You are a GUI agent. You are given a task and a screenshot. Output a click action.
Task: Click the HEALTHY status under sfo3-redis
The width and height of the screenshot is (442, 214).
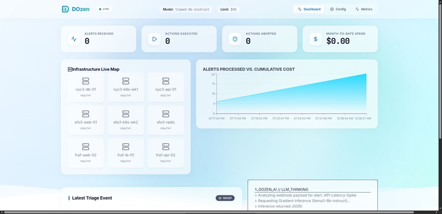coord(166,128)
